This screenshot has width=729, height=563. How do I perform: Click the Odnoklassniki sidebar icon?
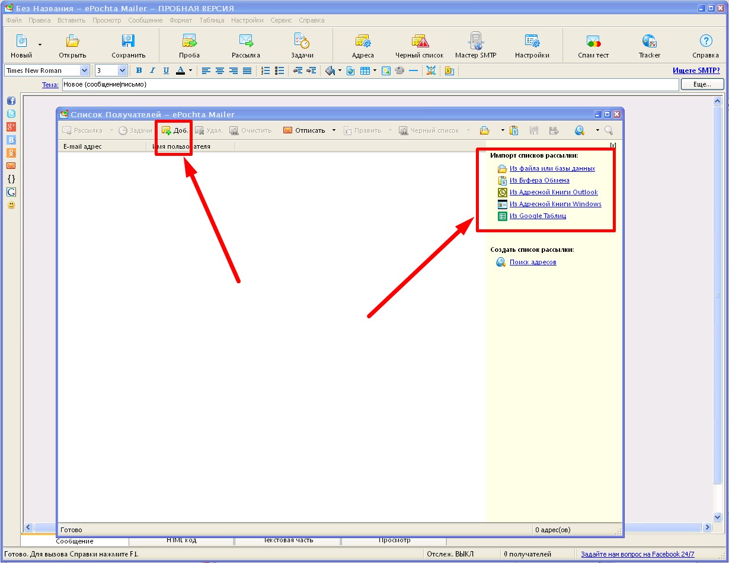click(x=11, y=153)
